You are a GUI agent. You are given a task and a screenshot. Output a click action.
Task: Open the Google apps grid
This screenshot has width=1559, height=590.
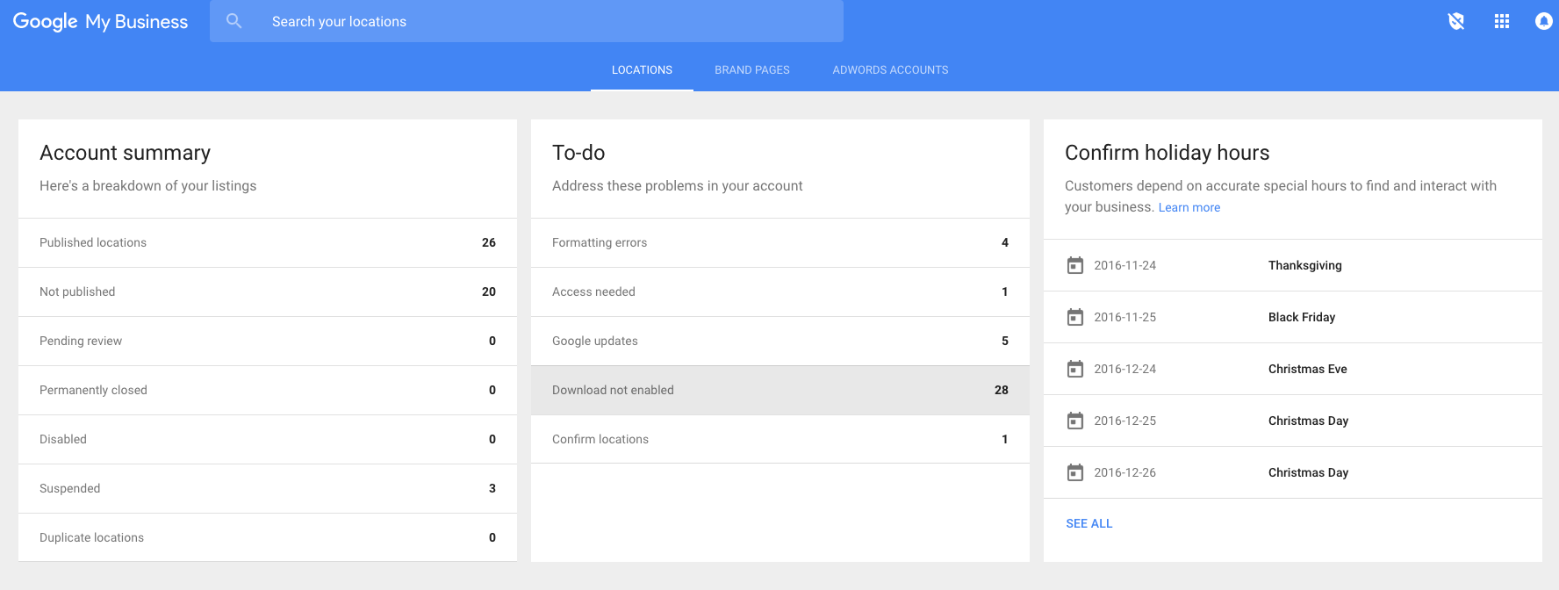click(x=1502, y=21)
